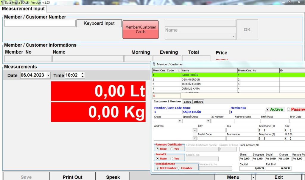The height and width of the screenshot is (180, 305).
Task: Click the Member /Cust. Code field
Action: [x=168, y=112]
